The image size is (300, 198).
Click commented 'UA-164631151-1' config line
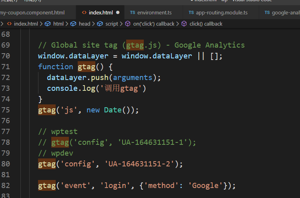(x=117, y=142)
